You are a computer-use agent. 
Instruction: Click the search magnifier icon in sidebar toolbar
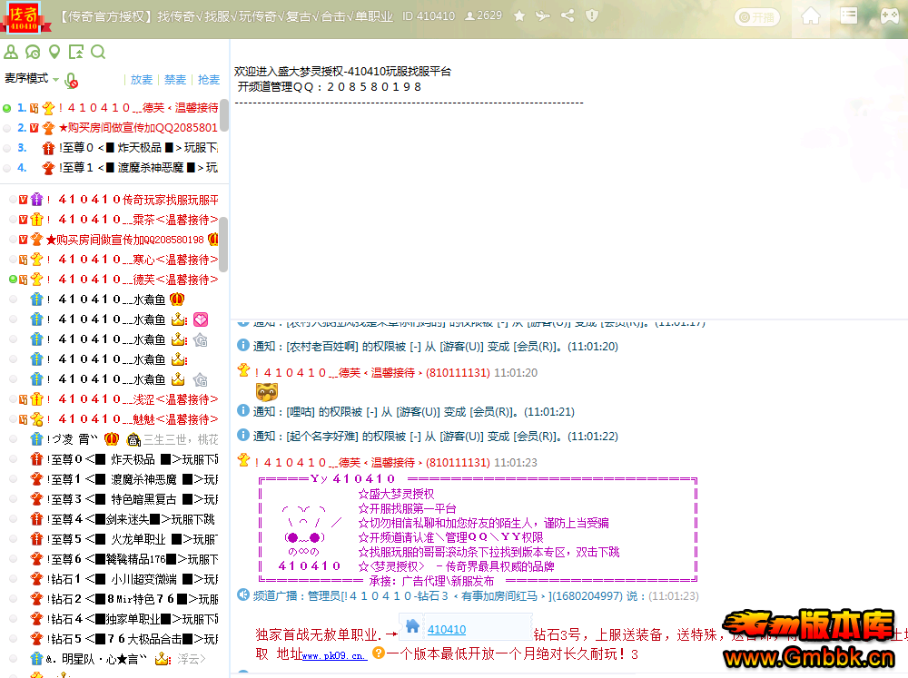pos(98,52)
